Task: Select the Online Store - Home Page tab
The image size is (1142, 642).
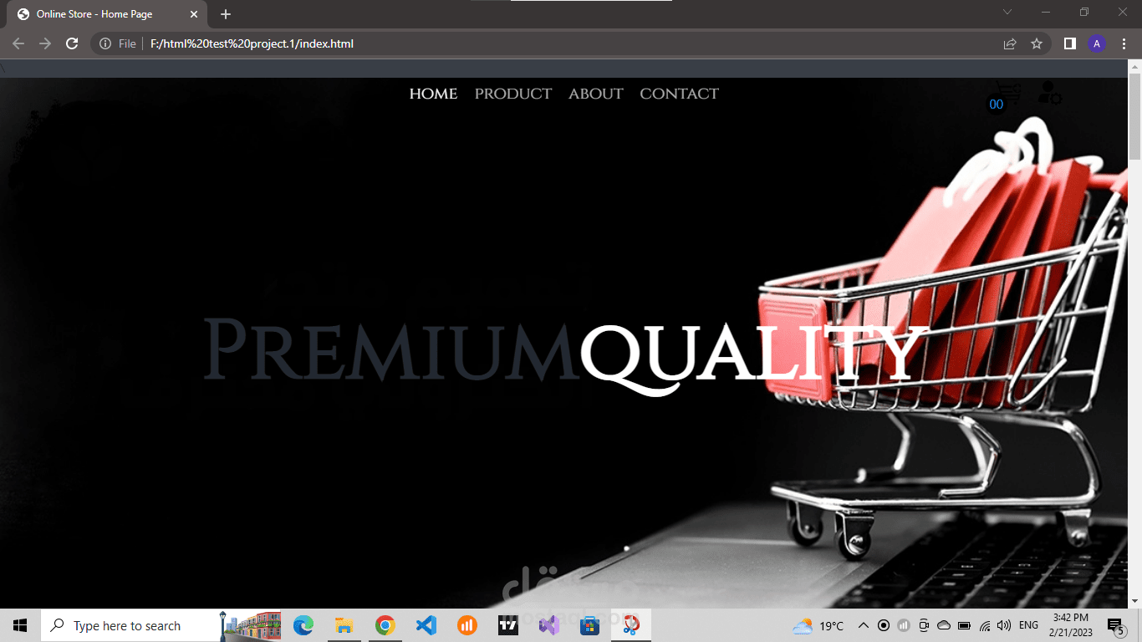Action: coord(106,14)
